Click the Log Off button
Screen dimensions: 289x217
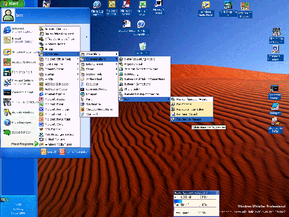click(49, 152)
